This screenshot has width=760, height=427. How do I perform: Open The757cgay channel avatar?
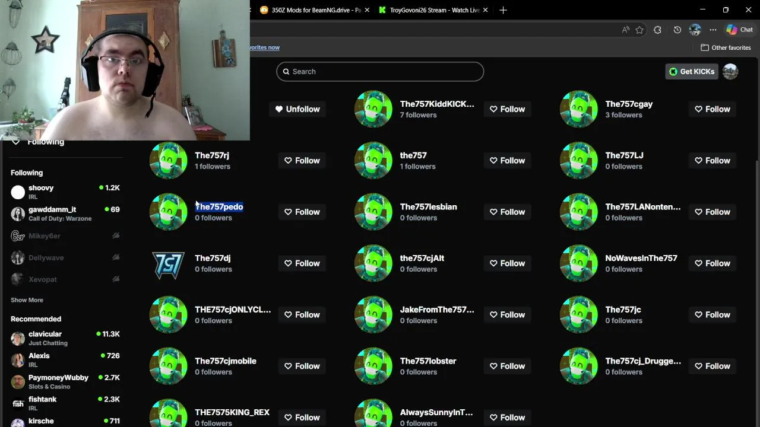coord(579,109)
